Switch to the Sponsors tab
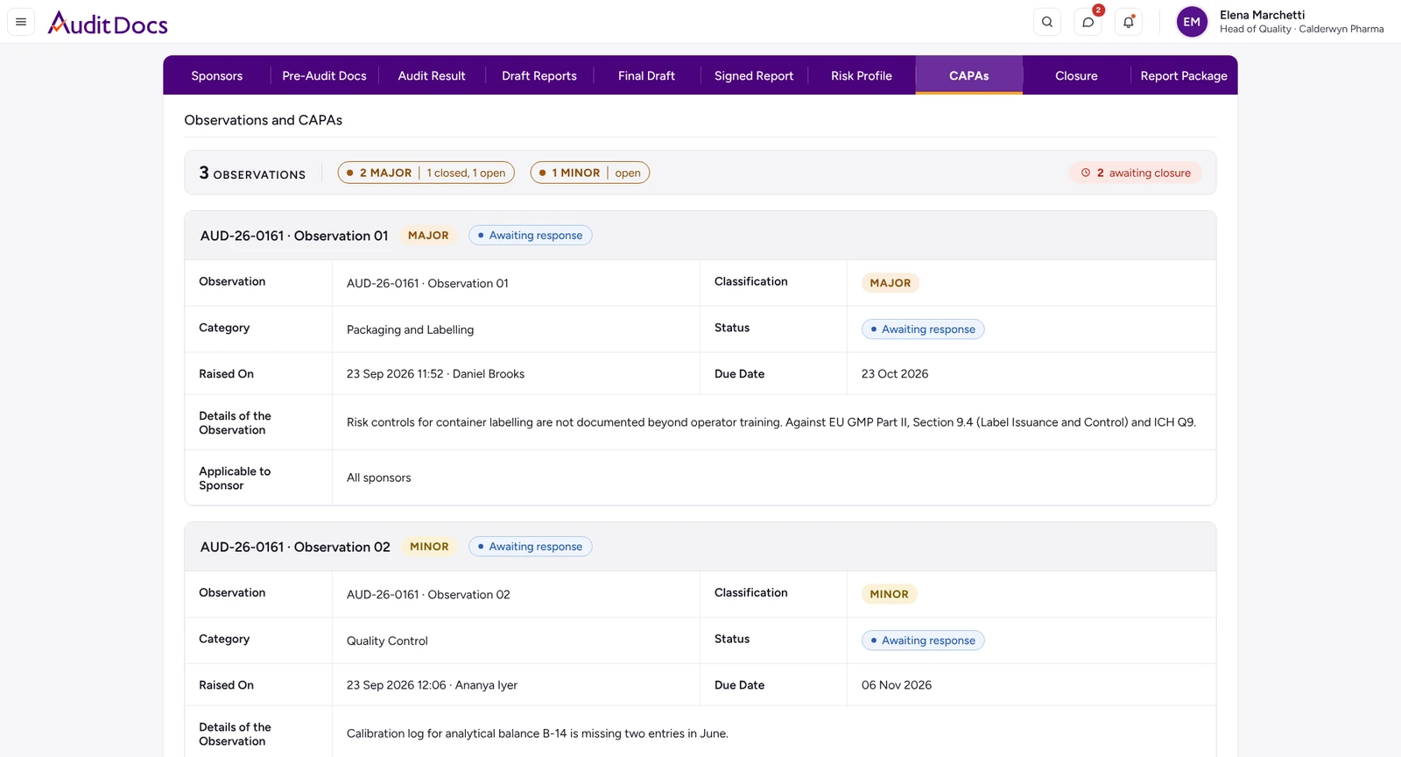Image resolution: width=1401 pixels, height=757 pixels. pyautogui.click(x=217, y=75)
